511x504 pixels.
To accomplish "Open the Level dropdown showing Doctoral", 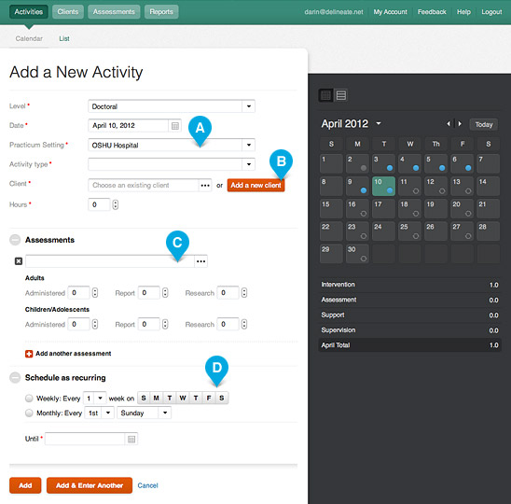I will (x=172, y=106).
